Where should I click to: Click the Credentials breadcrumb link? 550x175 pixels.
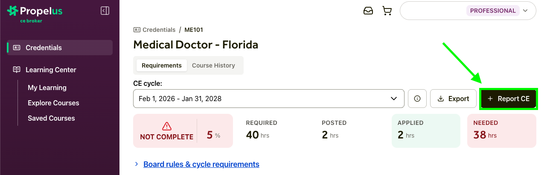(x=159, y=30)
